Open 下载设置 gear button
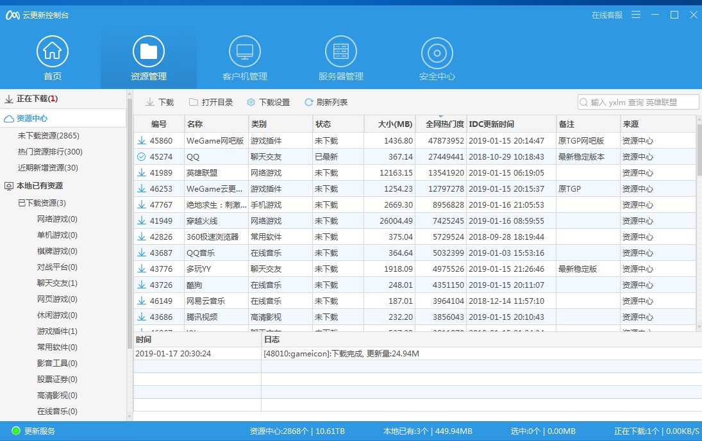Image resolution: width=702 pixels, height=441 pixels. [x=269, y=102]
